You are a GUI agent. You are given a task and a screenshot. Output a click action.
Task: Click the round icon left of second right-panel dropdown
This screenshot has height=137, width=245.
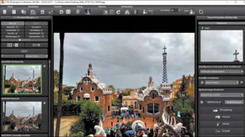click(202, 83)
